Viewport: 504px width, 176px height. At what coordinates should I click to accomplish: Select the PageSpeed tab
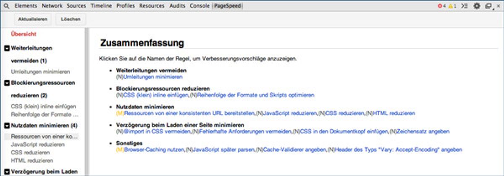[228, 6]
